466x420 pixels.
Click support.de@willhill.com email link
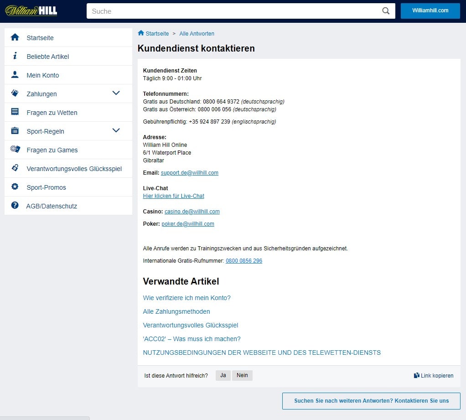click(190, 173)
